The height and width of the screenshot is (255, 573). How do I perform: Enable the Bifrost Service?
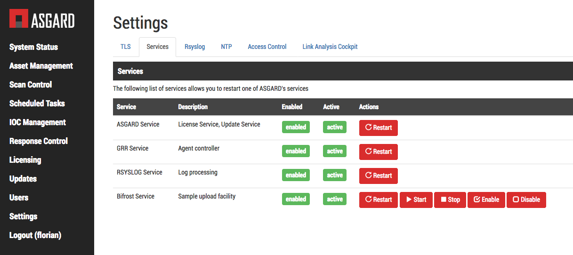coord(486,199)
